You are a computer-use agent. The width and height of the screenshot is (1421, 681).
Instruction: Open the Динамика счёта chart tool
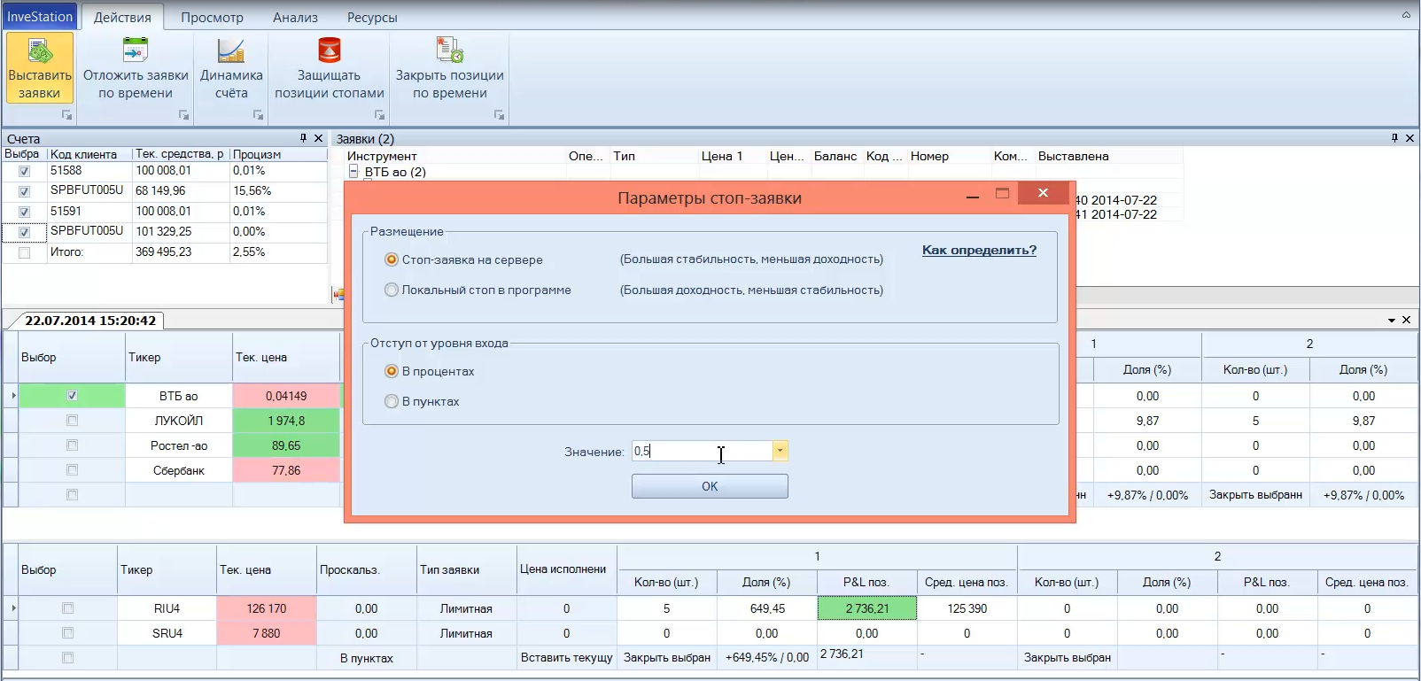(231, 68)
